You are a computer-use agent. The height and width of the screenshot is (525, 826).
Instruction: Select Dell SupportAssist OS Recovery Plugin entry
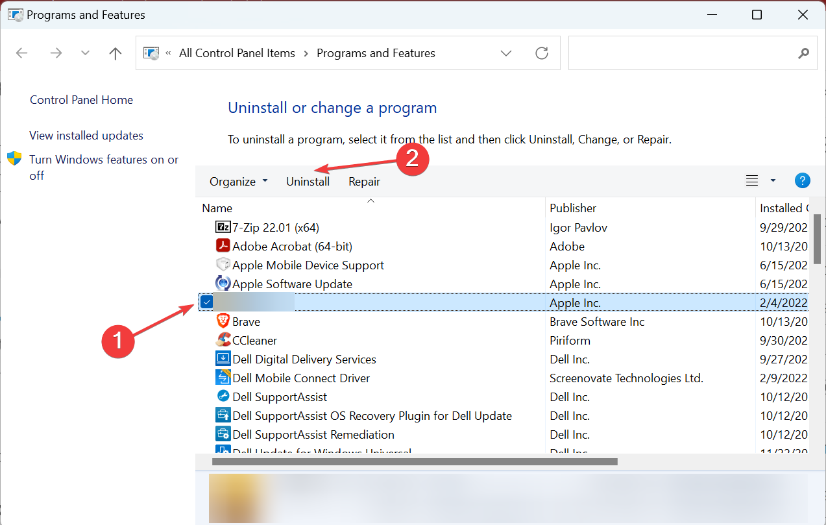372,415
